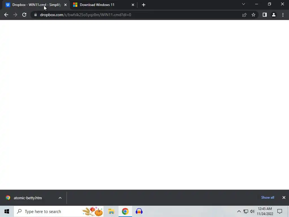Viewport: 289px width, 217px height.
Task: Open a new tab
Action: [144, 5]
